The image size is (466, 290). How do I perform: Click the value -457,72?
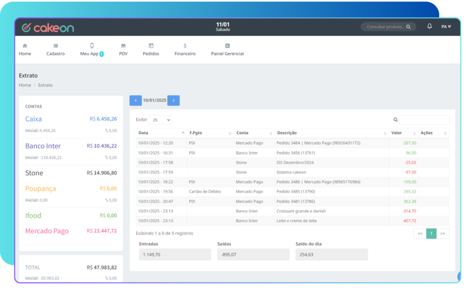click(x=409, y=221)
